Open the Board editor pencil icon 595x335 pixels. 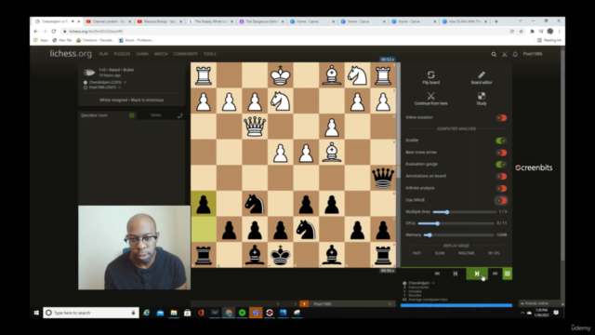click(x=482, y=74)
